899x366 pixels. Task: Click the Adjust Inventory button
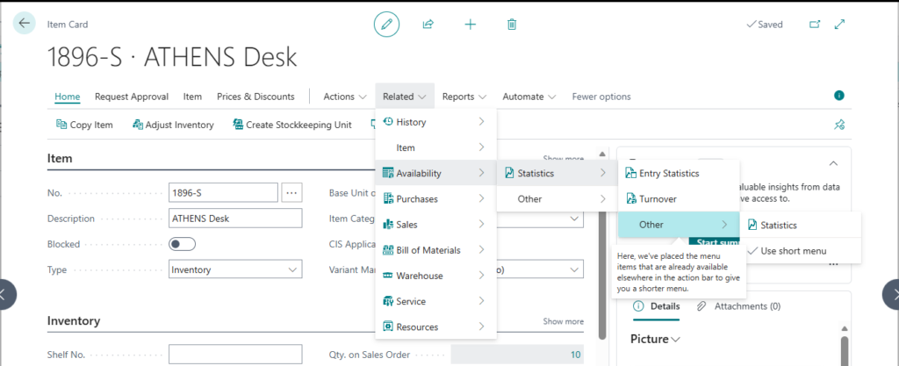[x=173, y=125]
